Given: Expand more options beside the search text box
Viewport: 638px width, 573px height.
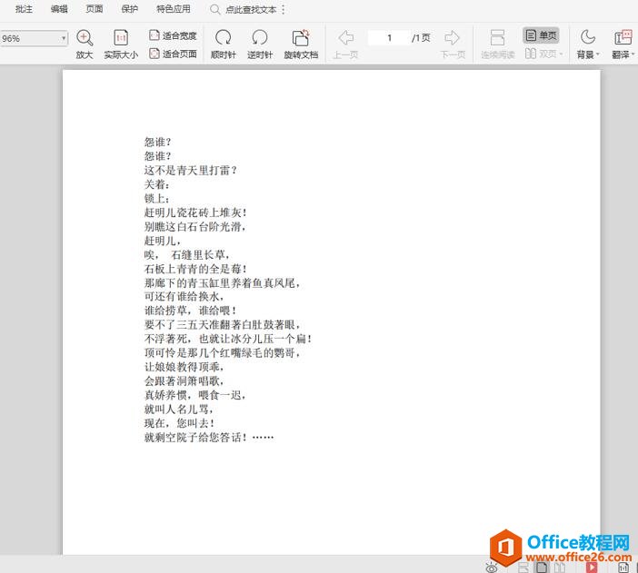Looking at the screenshot, I should [284, 9].
